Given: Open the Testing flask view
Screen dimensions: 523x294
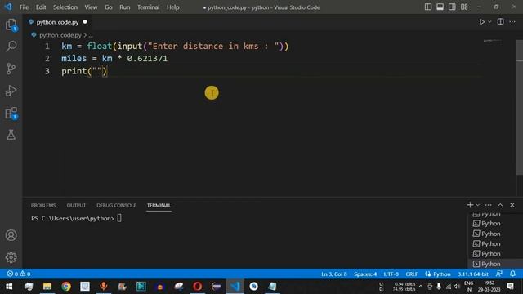Looking at the screenshot, I should pyautogui.click(x=11, y=135).
